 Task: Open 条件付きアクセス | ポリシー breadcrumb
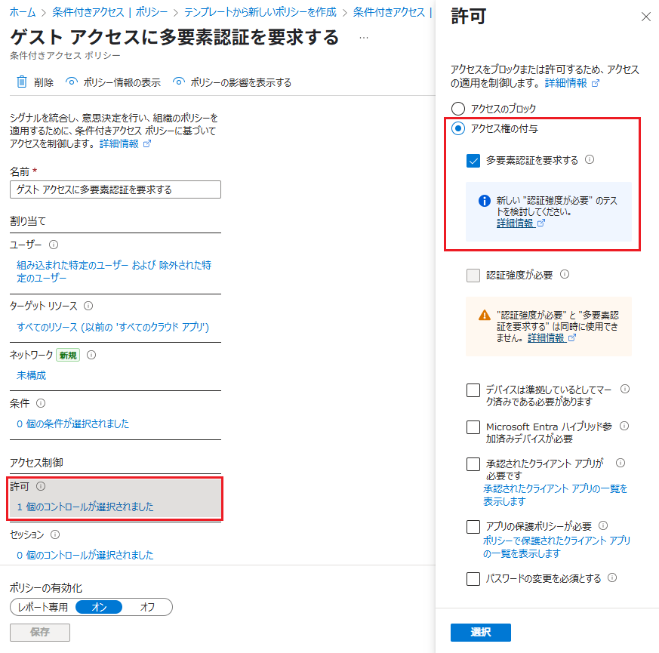point(109,12)
